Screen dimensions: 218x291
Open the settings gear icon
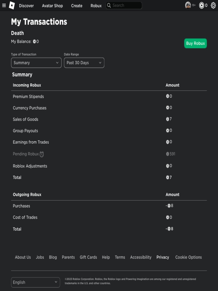click(213, 5)
